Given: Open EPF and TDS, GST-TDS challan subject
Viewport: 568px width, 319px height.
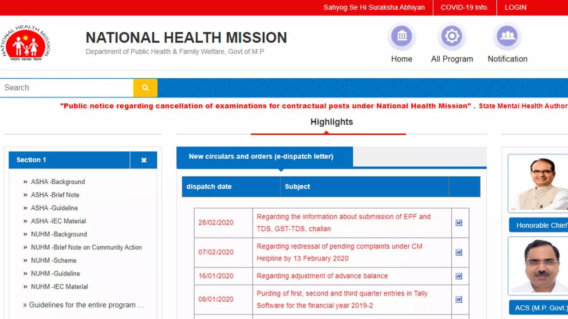Looking at the screenshot, I should click(343, 223).
